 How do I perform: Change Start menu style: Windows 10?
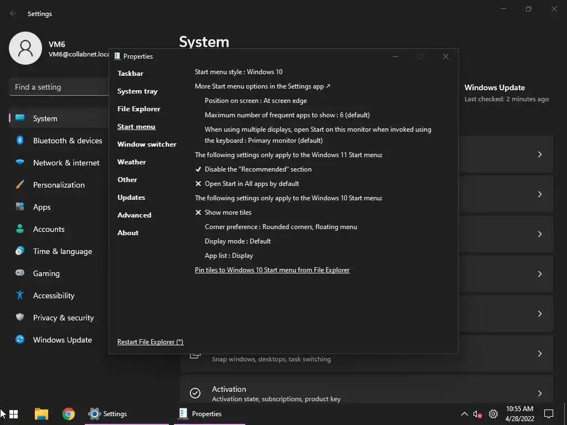[239, 72]
